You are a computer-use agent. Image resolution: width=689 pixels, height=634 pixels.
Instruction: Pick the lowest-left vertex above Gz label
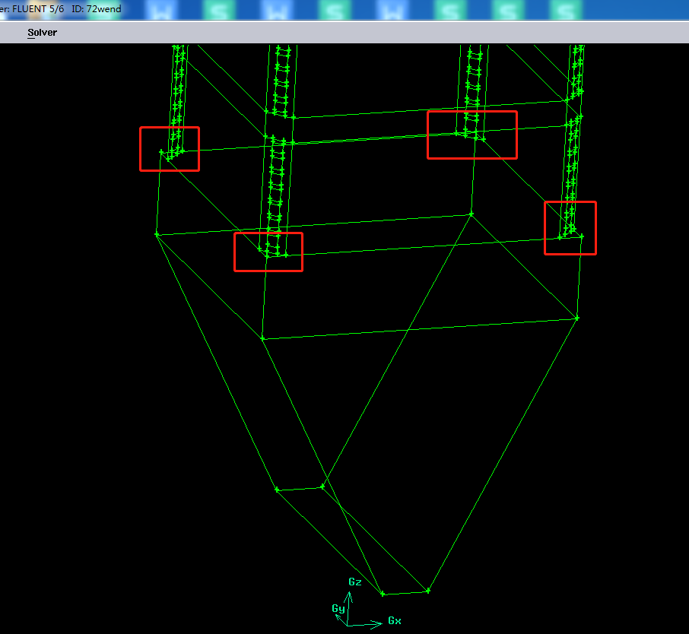pos(383,594)
